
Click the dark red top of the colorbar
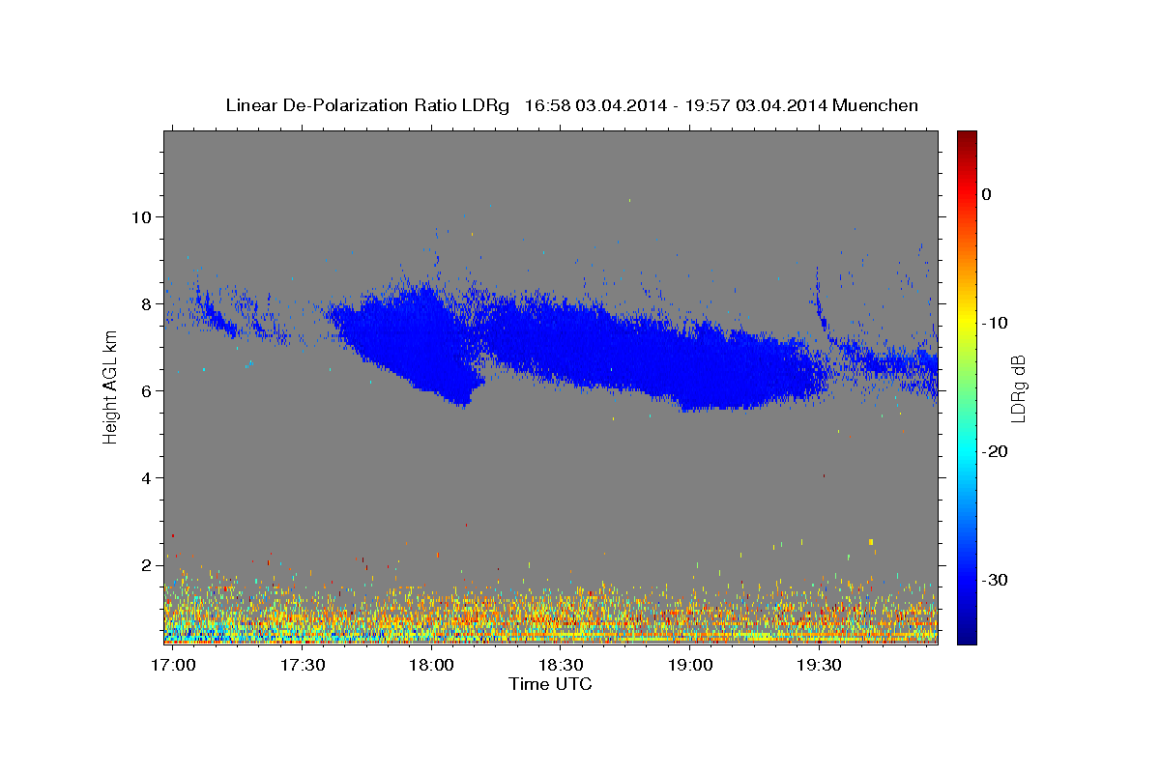point(967,138)
